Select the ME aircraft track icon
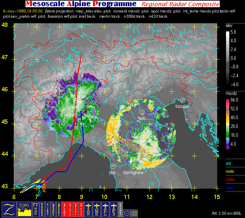Viewport: 245px width, 218px height. pyautogui.click(x=97, y=209)
